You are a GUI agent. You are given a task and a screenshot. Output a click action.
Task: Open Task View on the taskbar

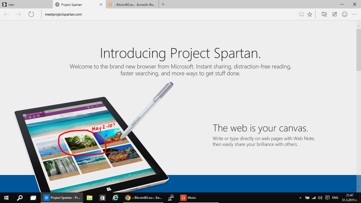[33, 198]
